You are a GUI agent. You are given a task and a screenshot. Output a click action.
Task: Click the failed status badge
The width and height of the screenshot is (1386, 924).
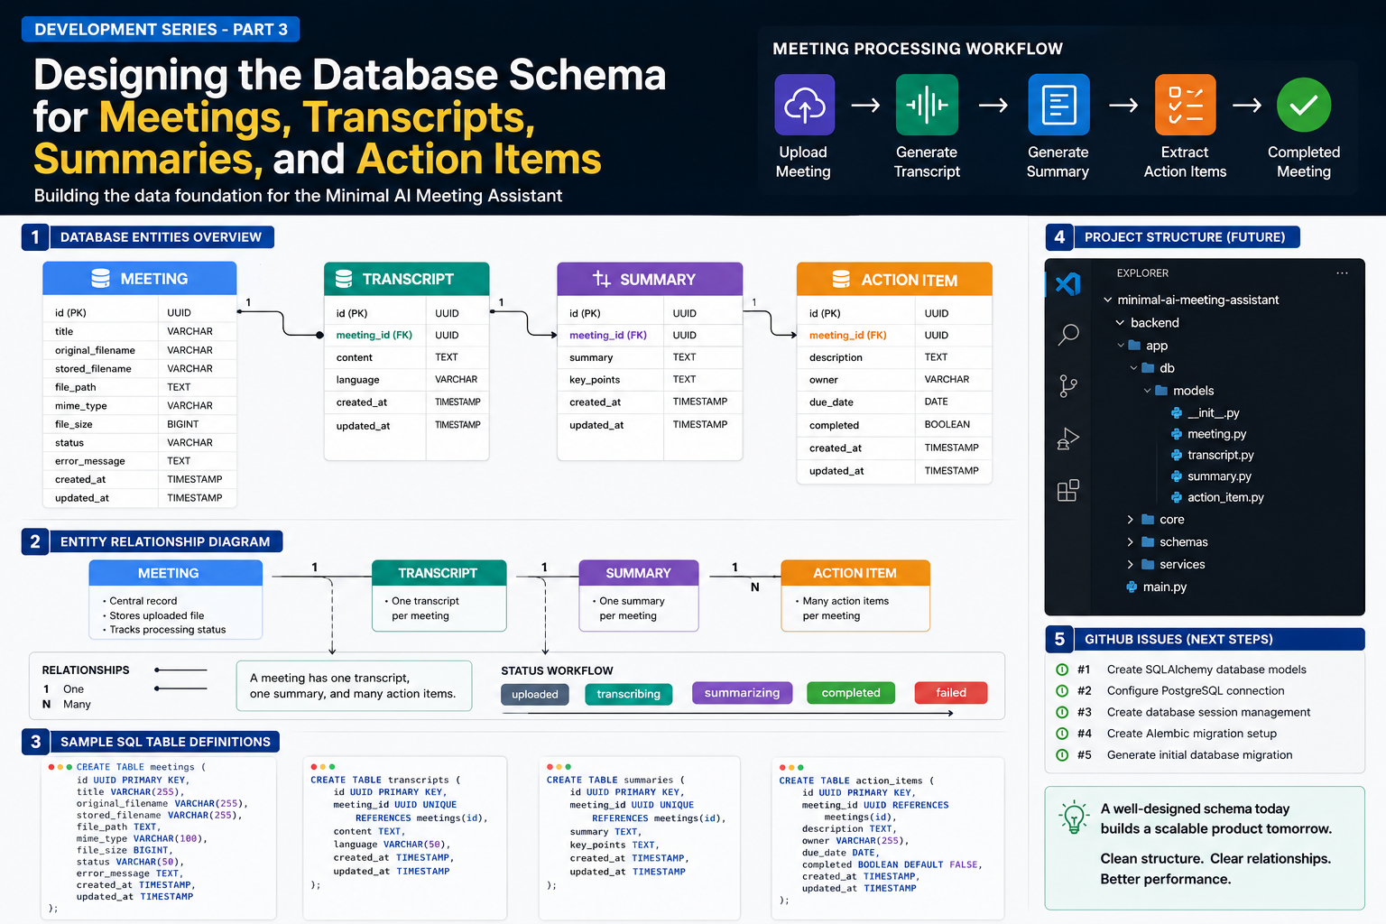pos(951,693)
